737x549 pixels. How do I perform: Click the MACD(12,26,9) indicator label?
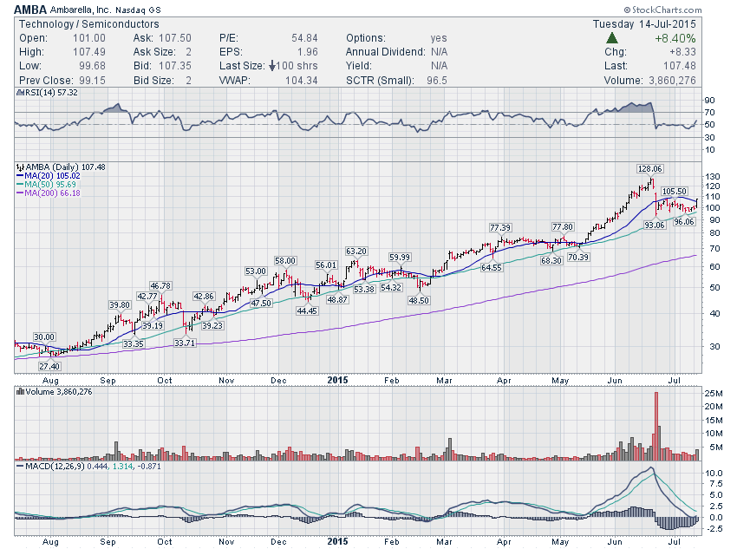coord(55,467)
